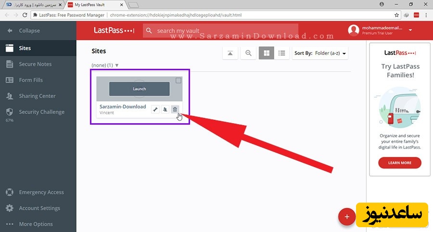Collapse the left sidebar menu

click(29, 31)
